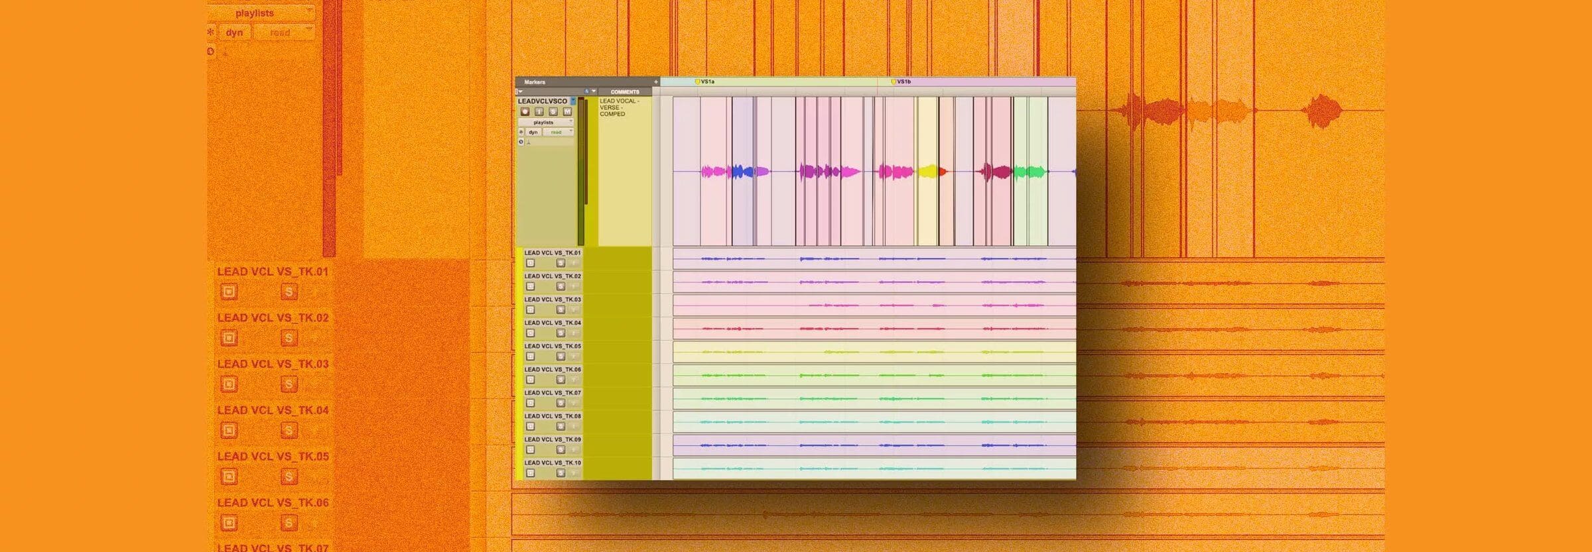Select track name LEAD VCL VS_TK.07
The image size is (1592, 552).
pos(553,393)
